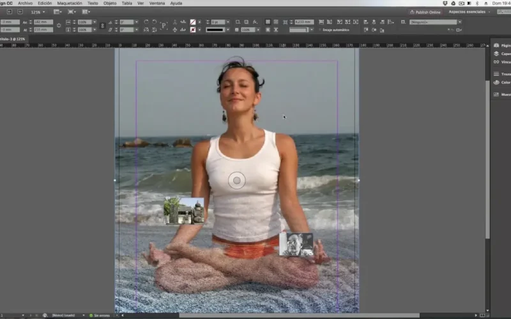Viewport: 511px width, 319px height.
Task: Open the Ver menu
Action: click(x=141, y=3)
